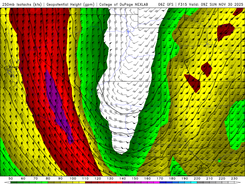Click the dark blue legend swatch below 170
Viewport: 245px width, 184px height.
pyautogui.click(x=163, y=182)
